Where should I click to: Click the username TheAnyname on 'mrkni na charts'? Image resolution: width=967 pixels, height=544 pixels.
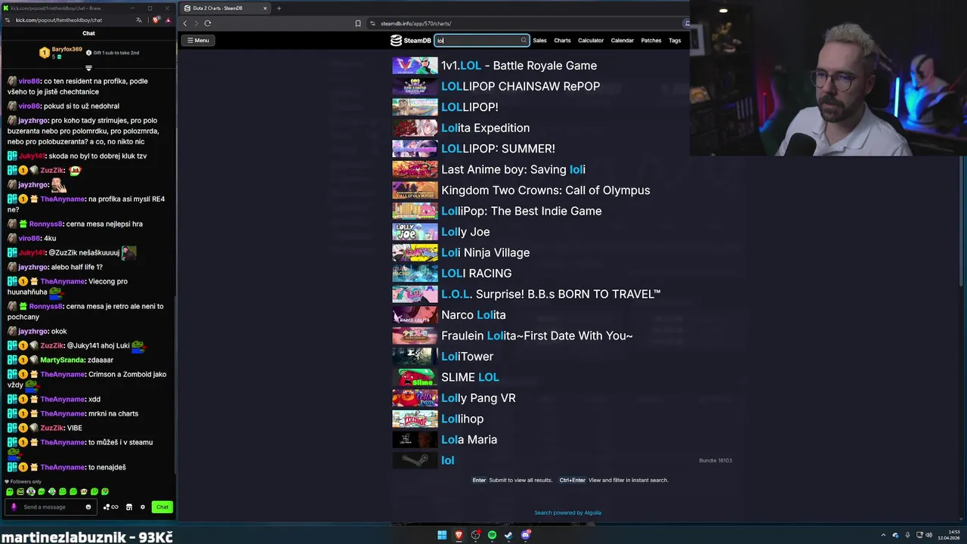coord(63,413)
